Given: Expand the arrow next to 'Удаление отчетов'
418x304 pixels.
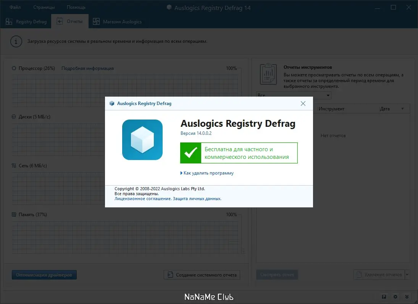Looking at the screenshot, I should click(x=407, y=274).
